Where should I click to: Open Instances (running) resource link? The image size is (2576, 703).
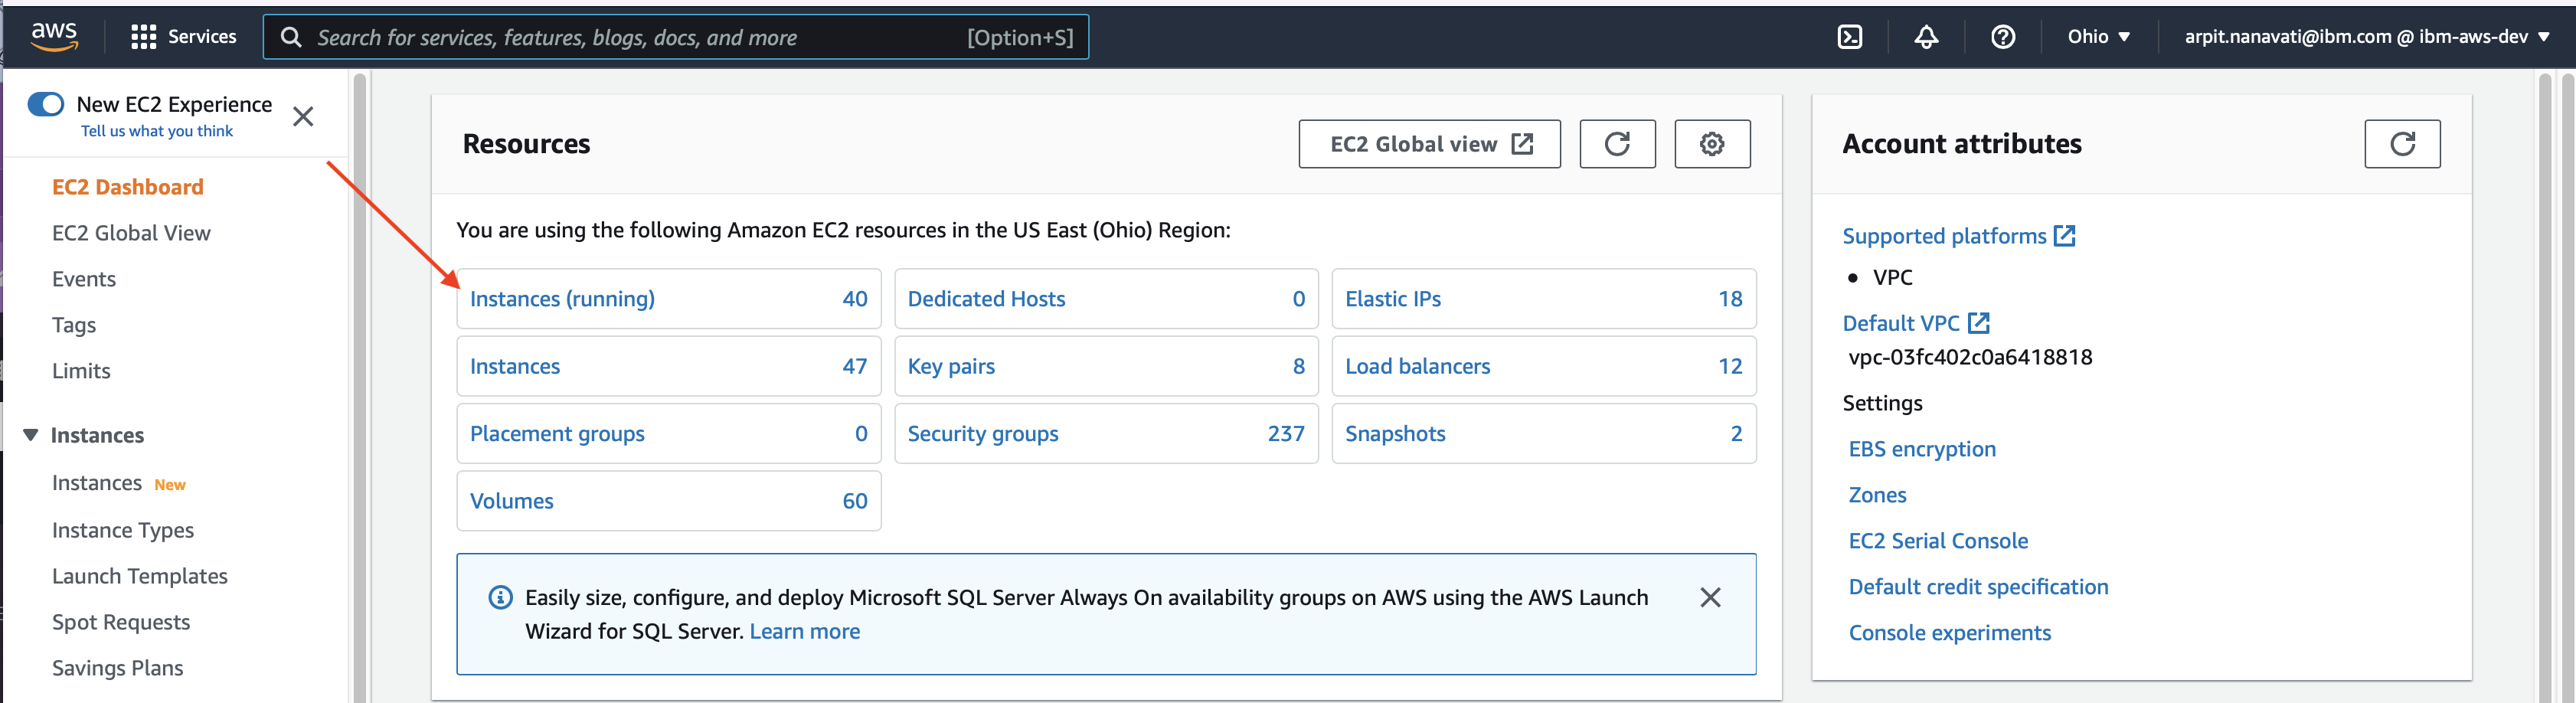[562, 299]
